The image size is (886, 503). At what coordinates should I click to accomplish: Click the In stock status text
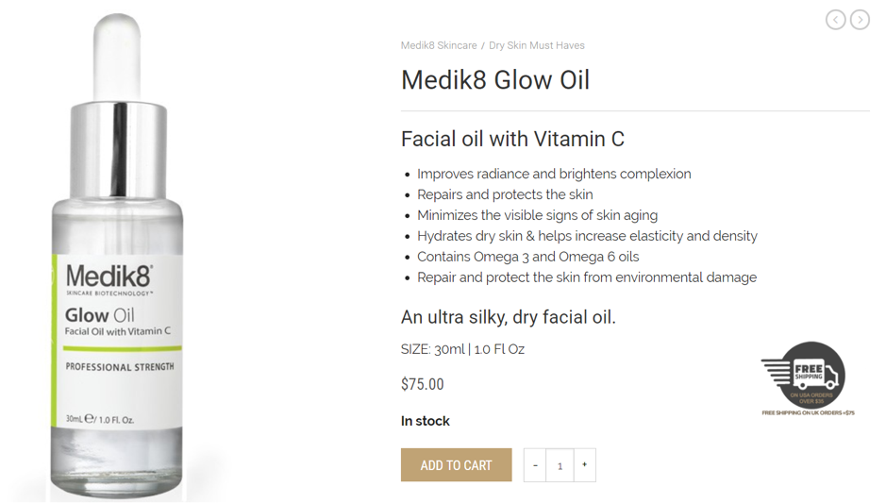[426, 421]
